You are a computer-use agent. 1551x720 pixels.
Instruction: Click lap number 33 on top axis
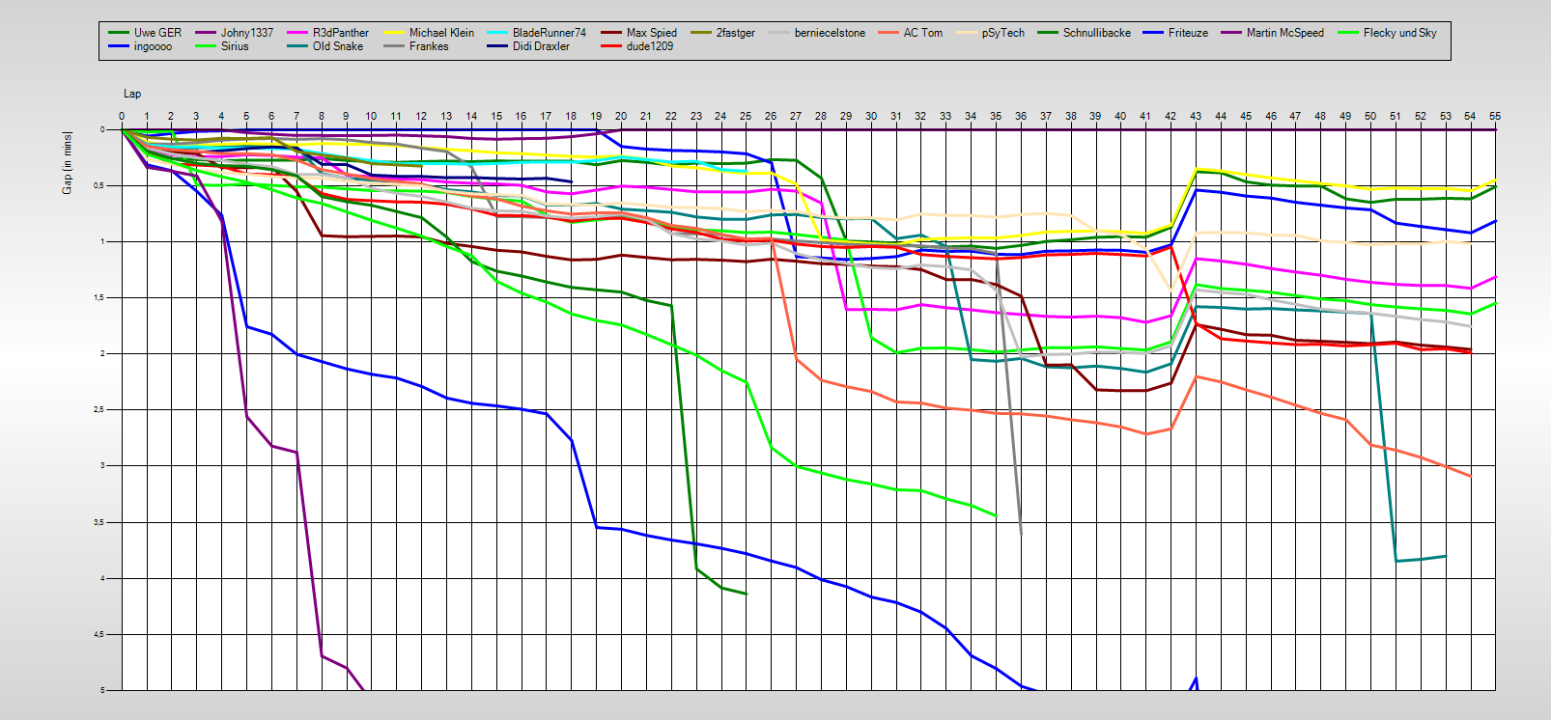click(945, 116)
